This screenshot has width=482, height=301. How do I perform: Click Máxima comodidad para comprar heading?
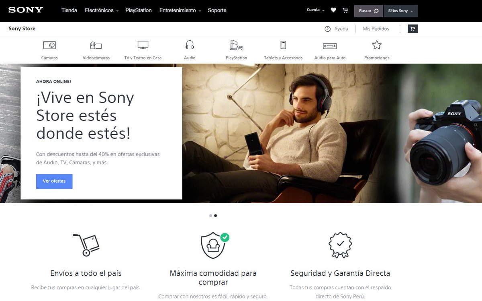click(213, 278)
